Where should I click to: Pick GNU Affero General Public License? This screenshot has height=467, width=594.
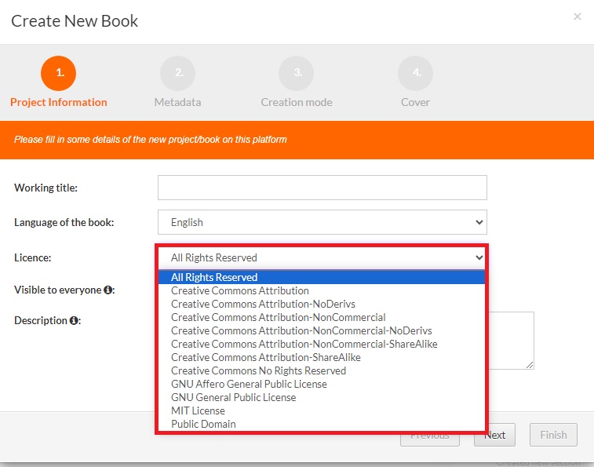point(249,384)
